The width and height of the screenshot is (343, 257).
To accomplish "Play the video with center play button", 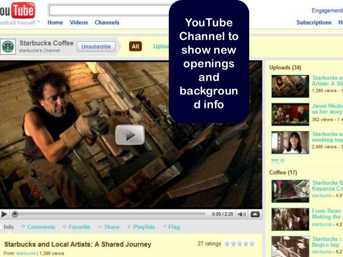I will click(130, 135).
